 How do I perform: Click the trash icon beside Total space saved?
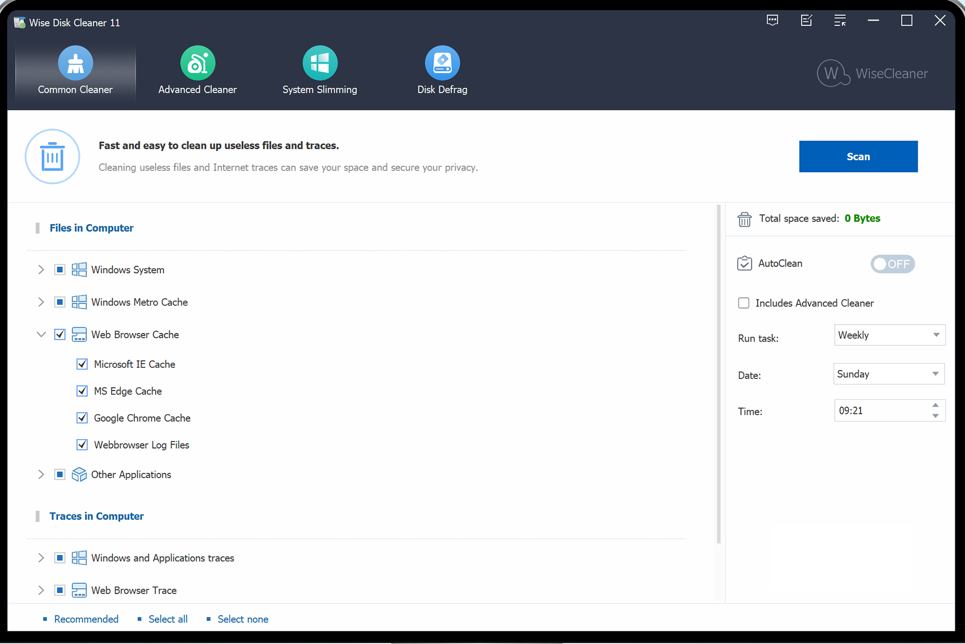tap(744, 219)
